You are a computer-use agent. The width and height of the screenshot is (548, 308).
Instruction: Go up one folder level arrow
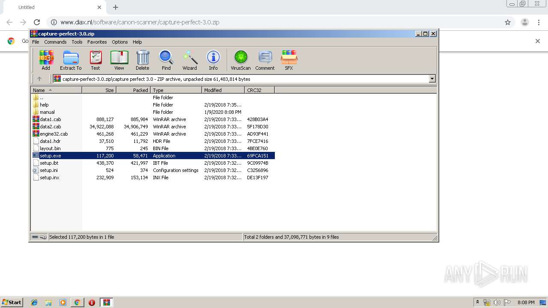point(39,79)
